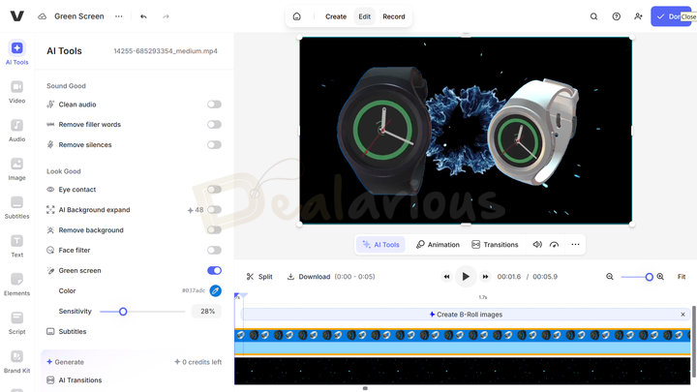Image resolution: width=697 pixels, height=392 pixels.
Task: Switch to the Create tab
Action: click(336, 16)
